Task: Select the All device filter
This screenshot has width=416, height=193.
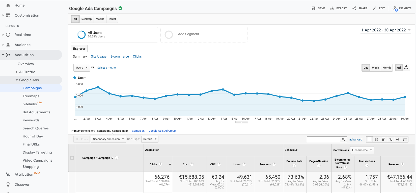Action: click(75, 19)
